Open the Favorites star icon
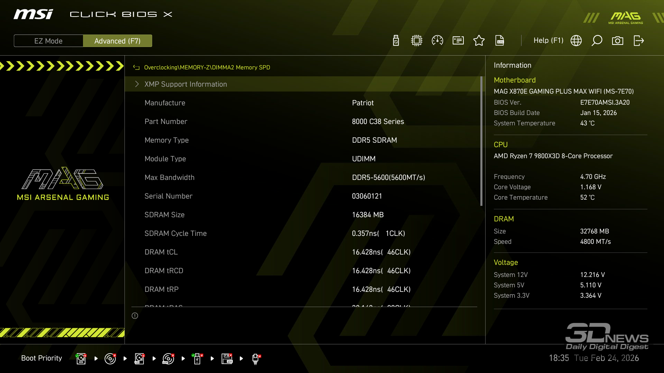This screenshot has width=664, height=373. coord(479,41)
